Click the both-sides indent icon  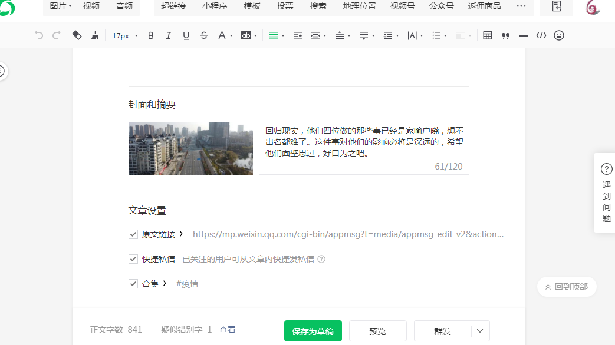[315, 36]
